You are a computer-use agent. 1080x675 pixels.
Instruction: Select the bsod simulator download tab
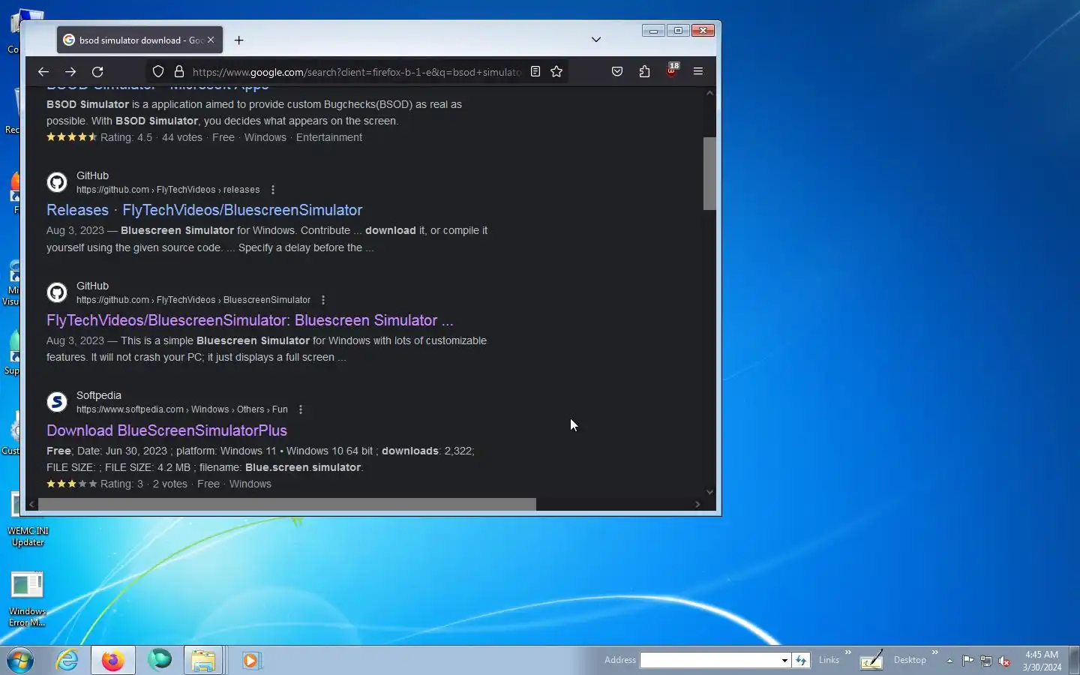pyautogui.click(x=139, y=40)
